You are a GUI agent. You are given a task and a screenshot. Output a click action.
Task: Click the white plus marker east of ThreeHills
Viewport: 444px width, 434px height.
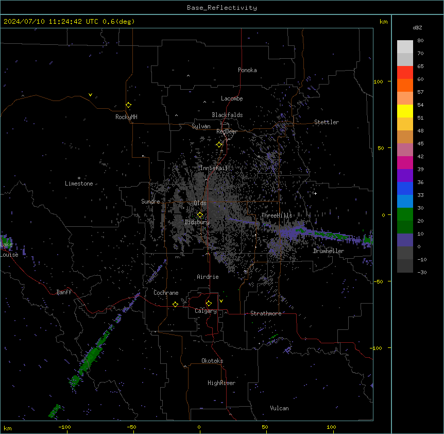(315, 193)
